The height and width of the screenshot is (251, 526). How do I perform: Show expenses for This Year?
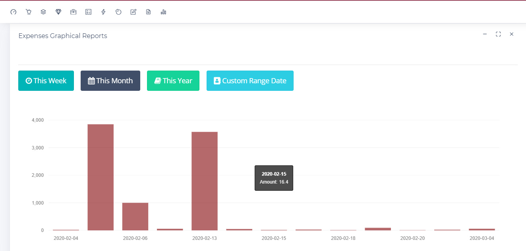pos(173,80)
